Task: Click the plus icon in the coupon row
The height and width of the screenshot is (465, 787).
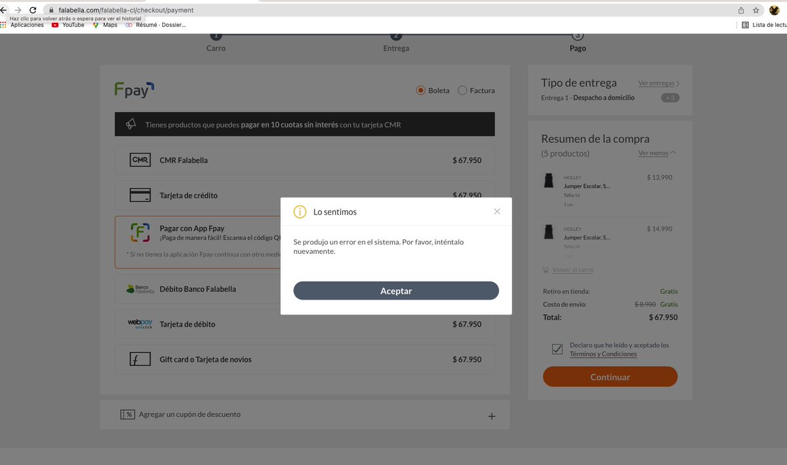Action: [492, 416]
